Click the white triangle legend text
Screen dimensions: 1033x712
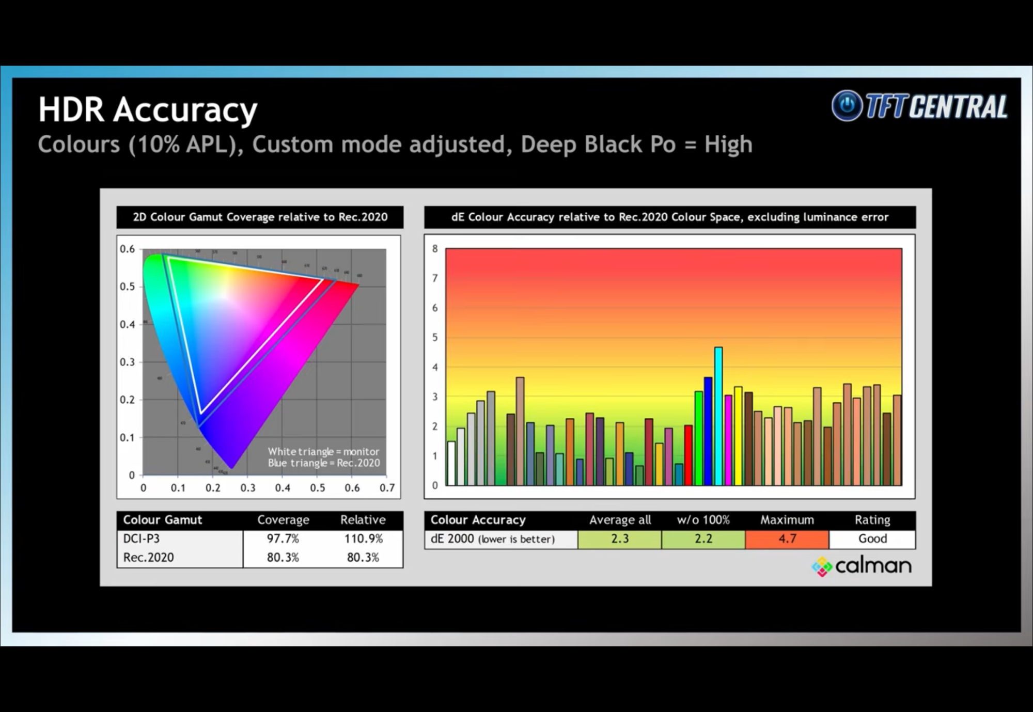pyautogui.click(x=323, y=452)
